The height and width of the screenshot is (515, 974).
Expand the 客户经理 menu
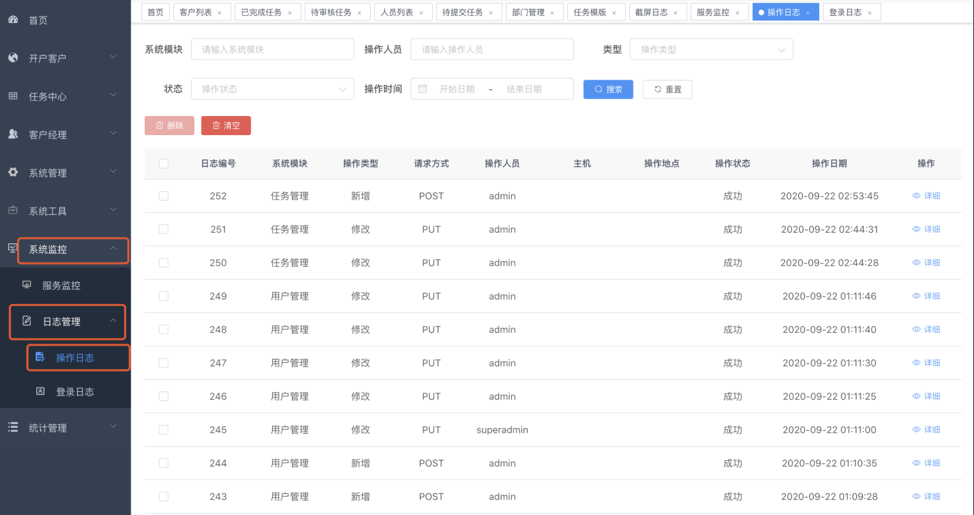65,134
